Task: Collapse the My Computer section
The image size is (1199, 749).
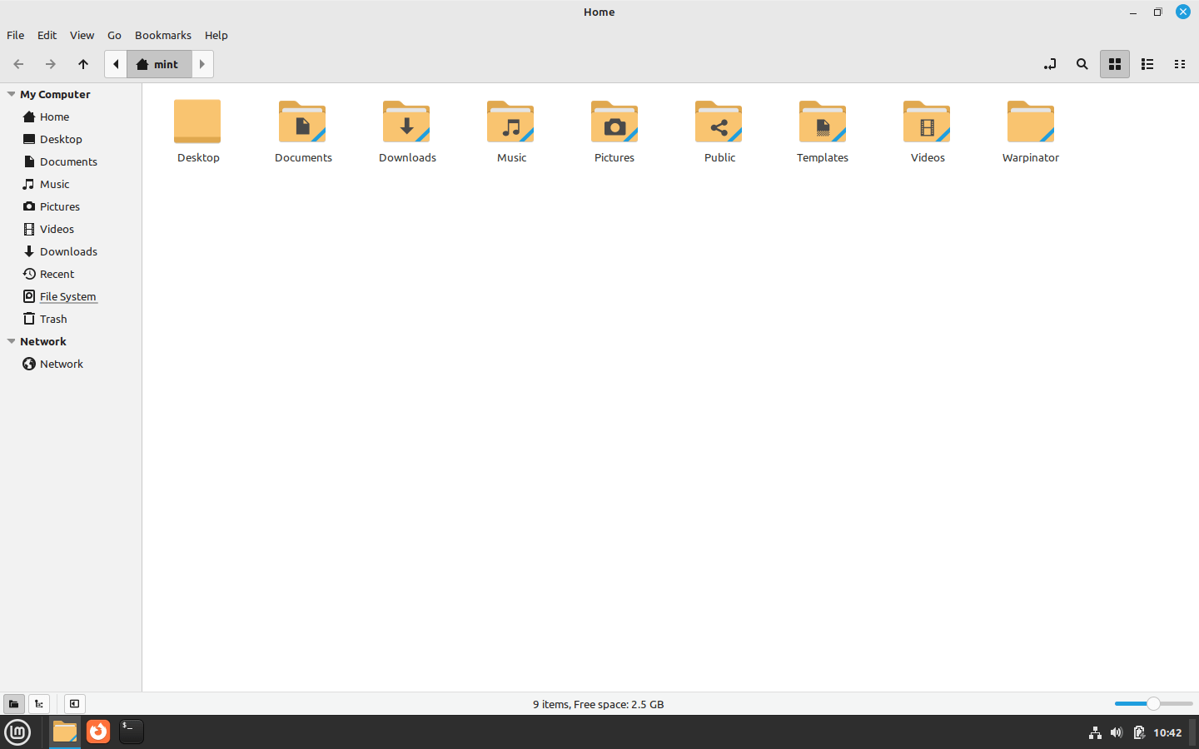Action: pyautogui.click(x=12, y=94)
